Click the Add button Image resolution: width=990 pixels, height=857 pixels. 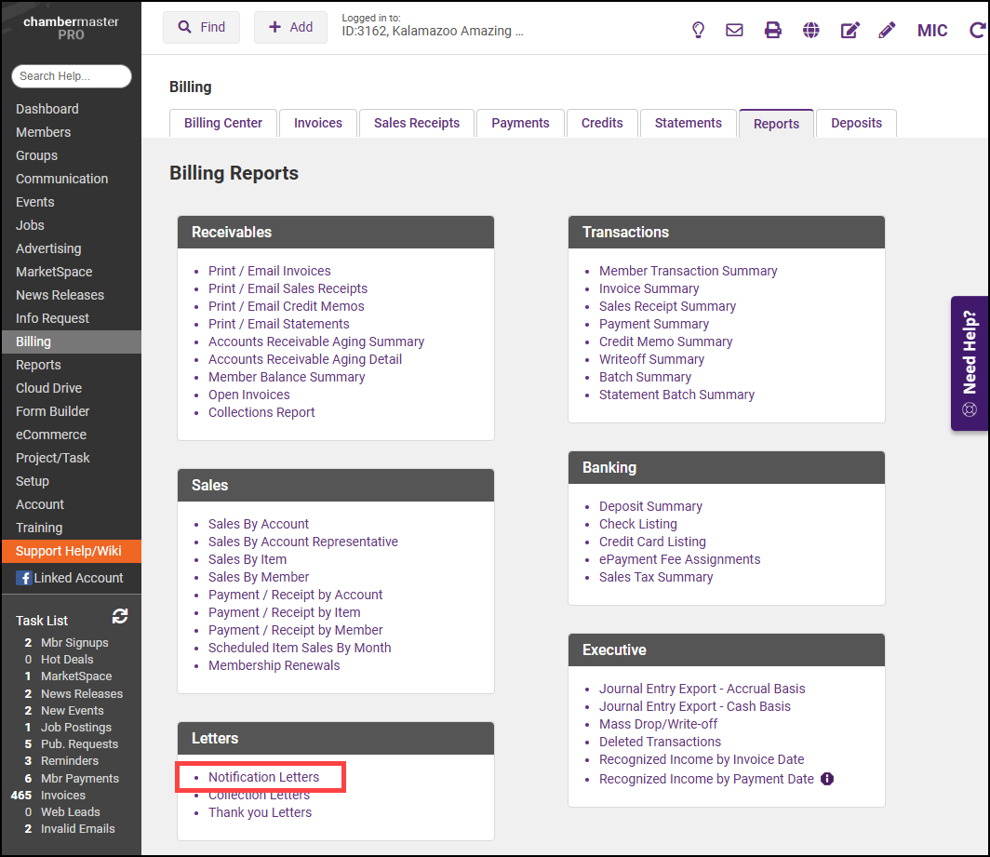pos(290,27)
